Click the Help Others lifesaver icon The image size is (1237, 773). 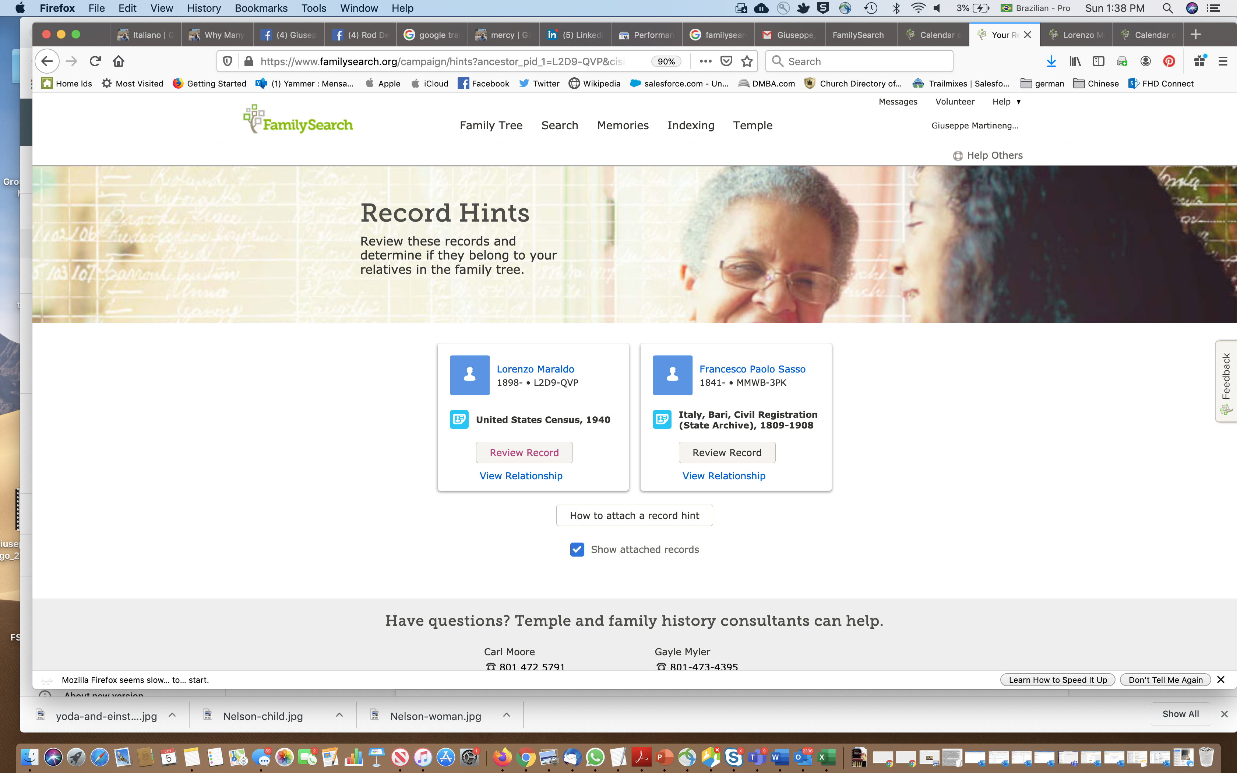click(958, 156)
